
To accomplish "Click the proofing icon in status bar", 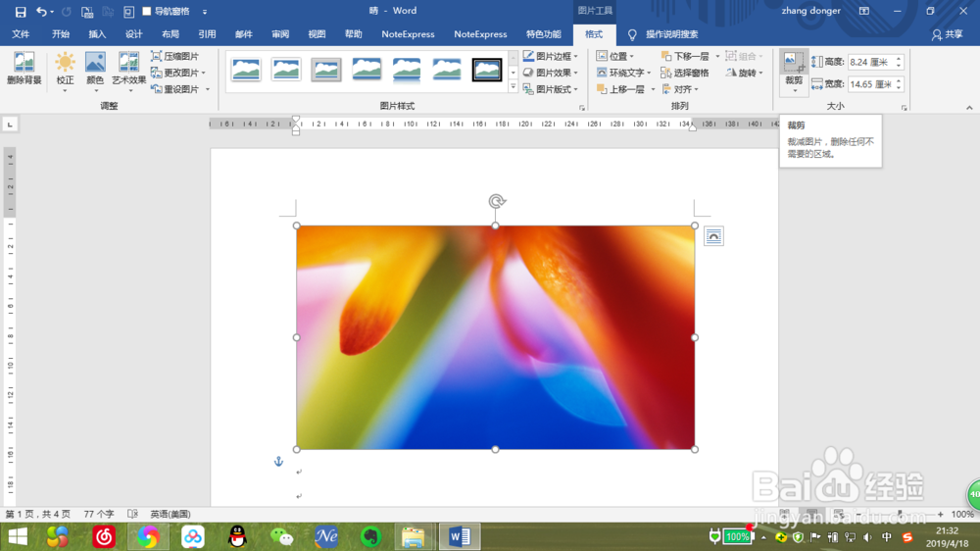I will pos(132,514).
